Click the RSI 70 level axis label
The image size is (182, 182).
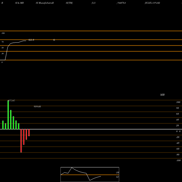[3, 42]
